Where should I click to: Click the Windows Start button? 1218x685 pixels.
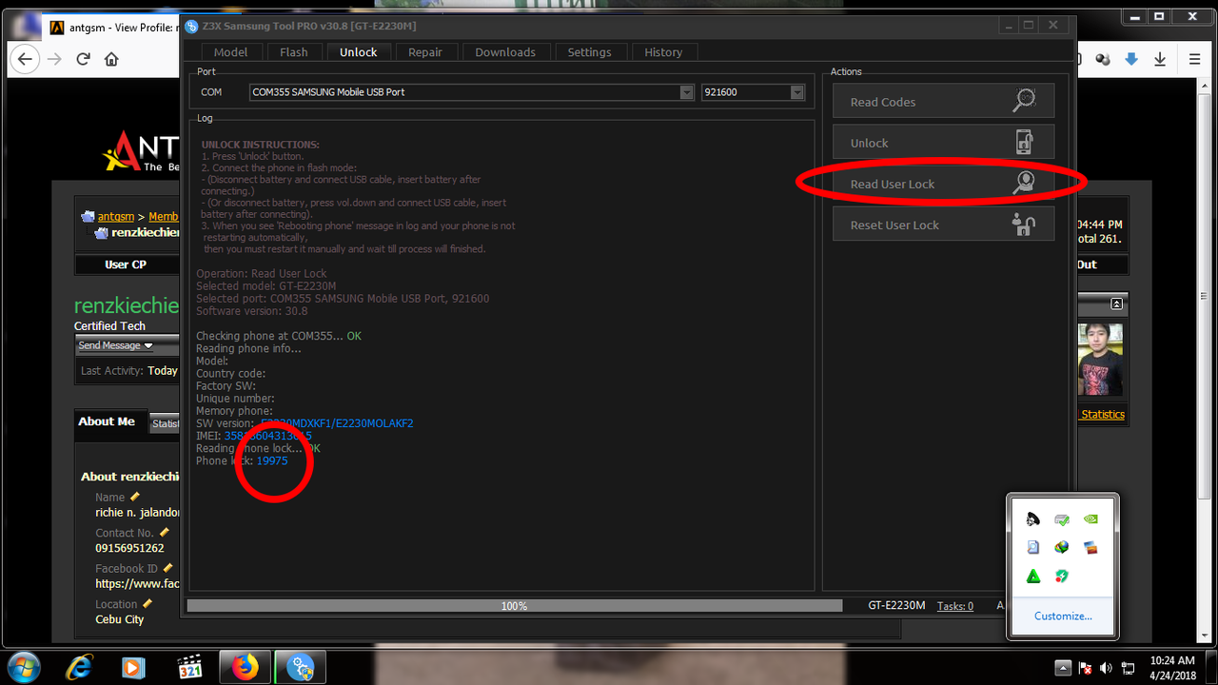pyautogui.click(x=22, y=666)
